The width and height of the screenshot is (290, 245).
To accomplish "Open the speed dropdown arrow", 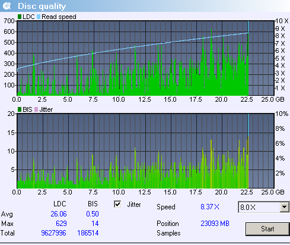I will (x=284, y=208).
